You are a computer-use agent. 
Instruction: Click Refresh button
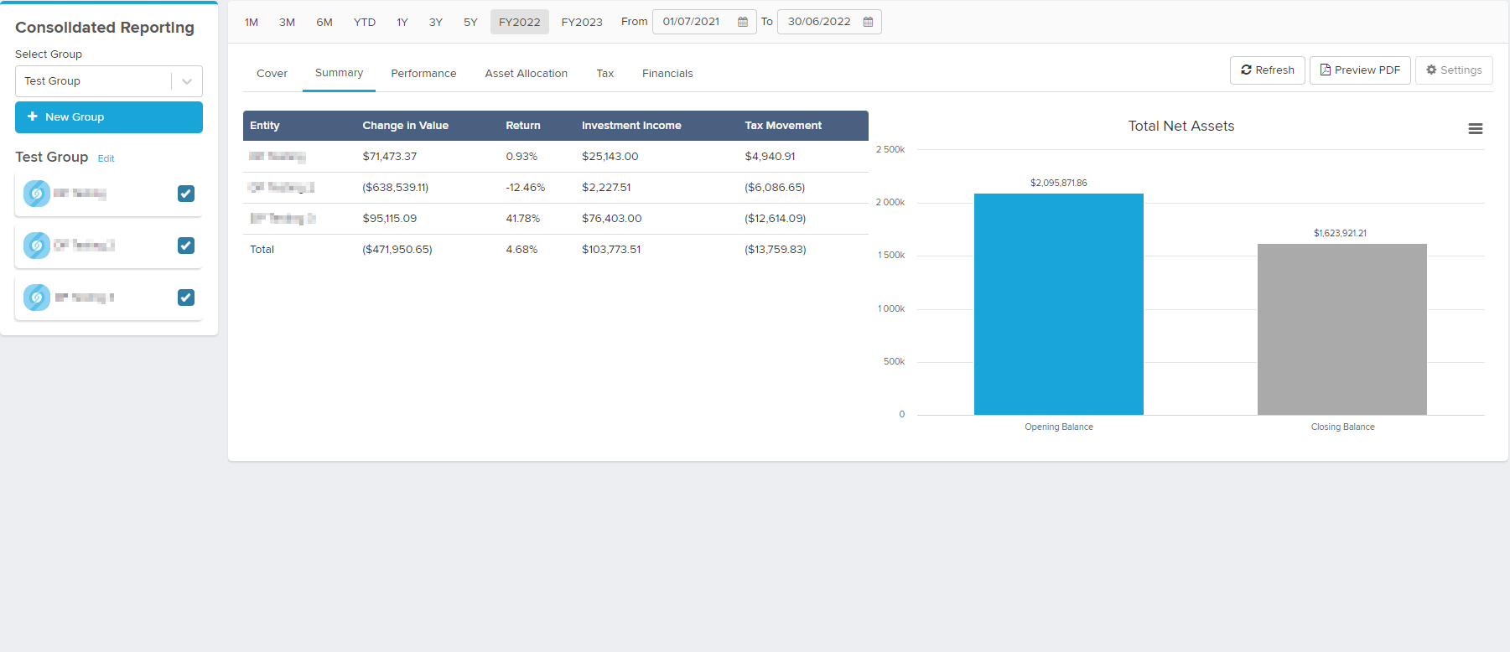pyautogui.click(x=1267, y=70)
